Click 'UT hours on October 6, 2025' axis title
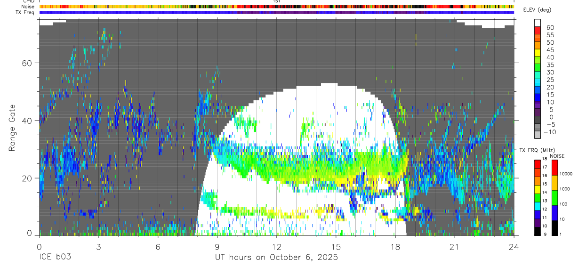The height and width of the screenshot is (267, 578). pos(276,258)
